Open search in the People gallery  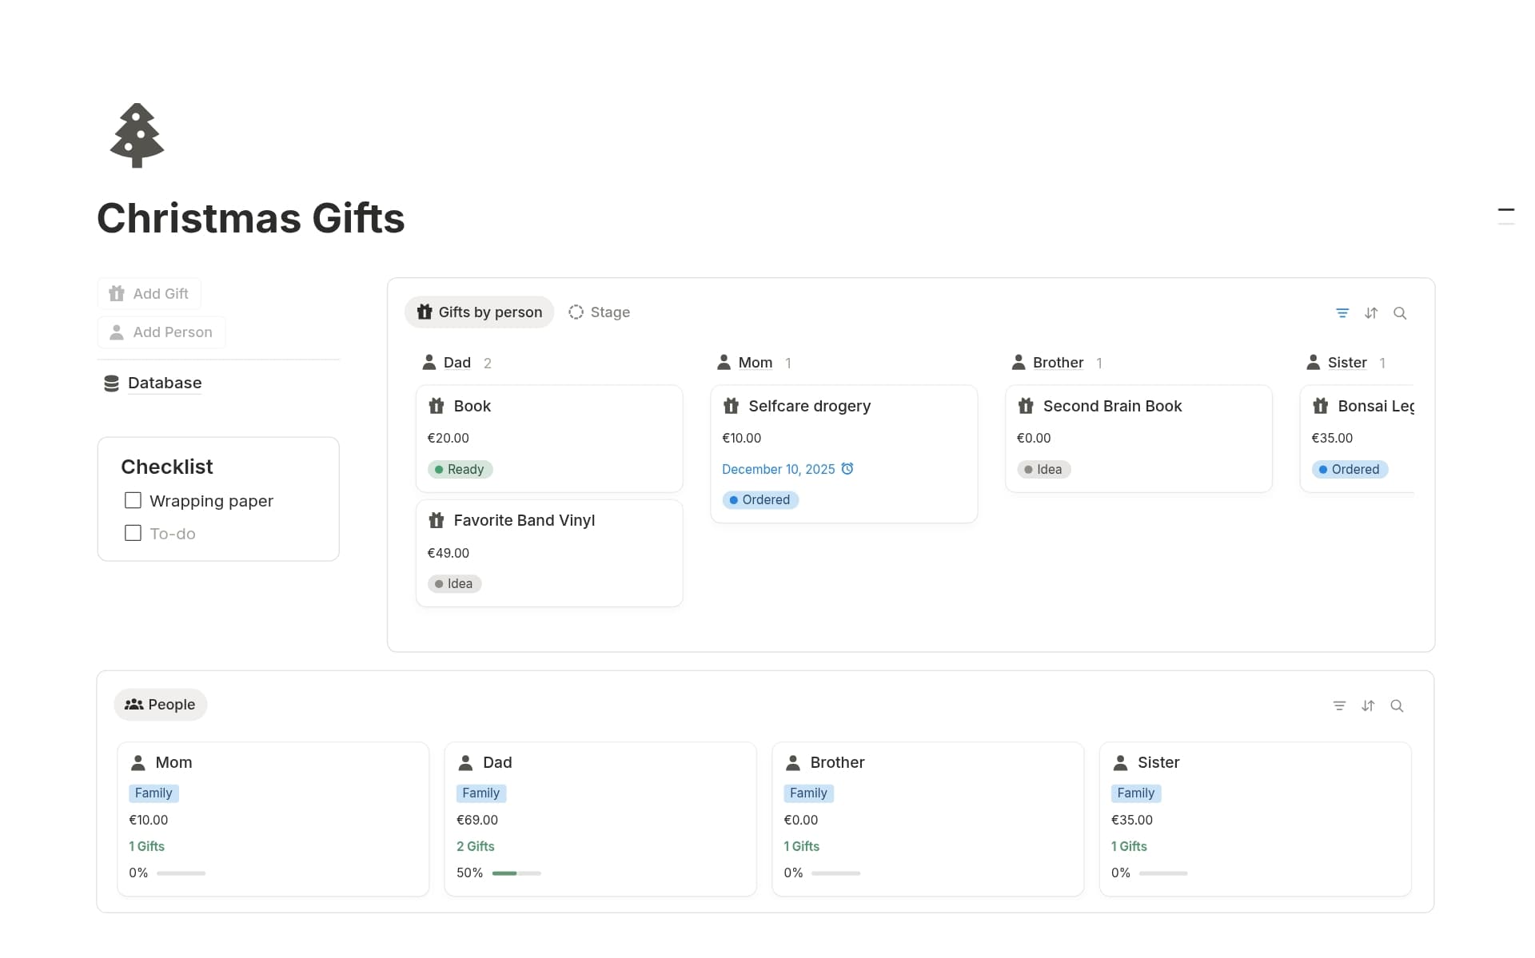1397,706
